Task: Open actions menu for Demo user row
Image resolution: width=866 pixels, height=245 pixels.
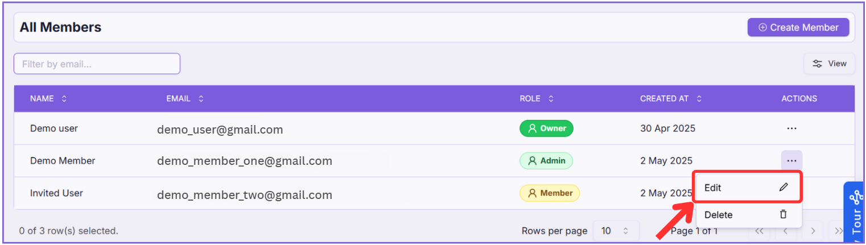Action: 791,128
